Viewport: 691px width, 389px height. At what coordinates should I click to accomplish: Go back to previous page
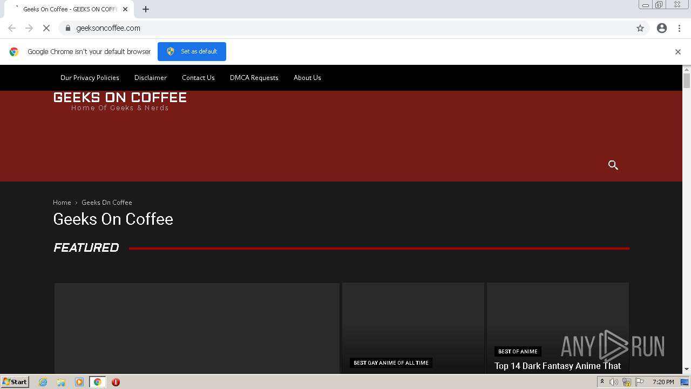click(12, 28)
